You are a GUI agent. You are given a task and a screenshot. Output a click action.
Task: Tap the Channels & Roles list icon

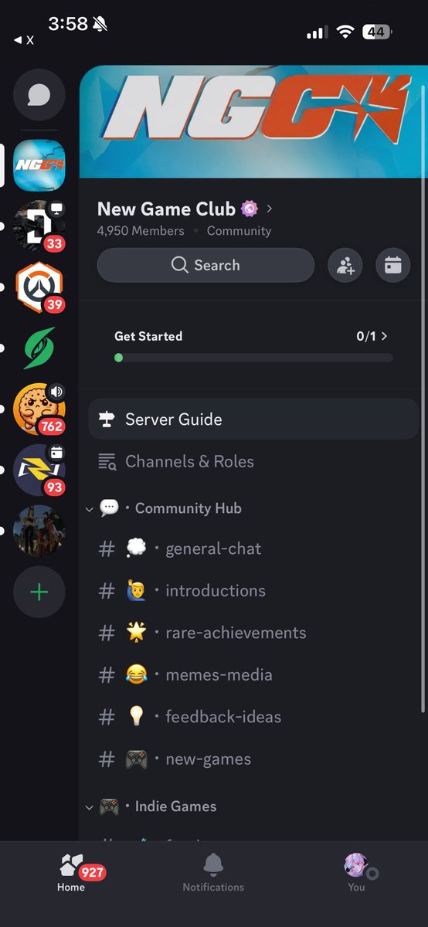107,462
